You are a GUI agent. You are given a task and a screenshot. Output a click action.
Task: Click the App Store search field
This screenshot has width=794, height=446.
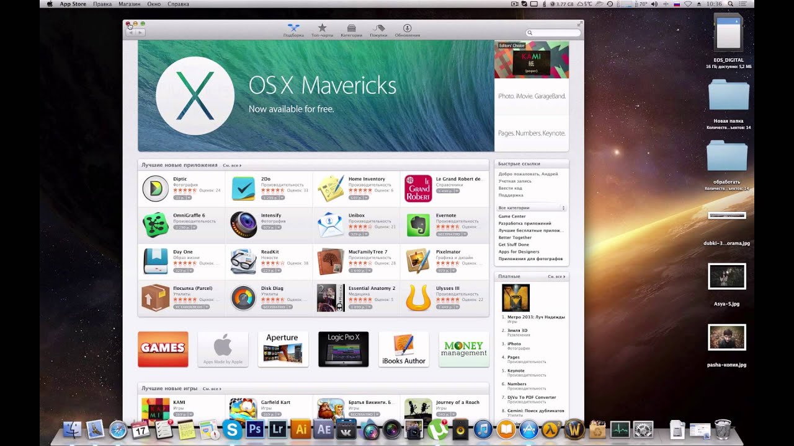point(553,32)
